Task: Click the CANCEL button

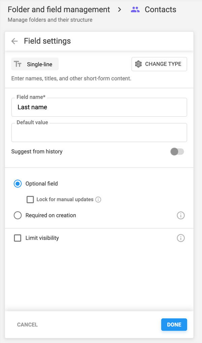Action: pos(27,325)
